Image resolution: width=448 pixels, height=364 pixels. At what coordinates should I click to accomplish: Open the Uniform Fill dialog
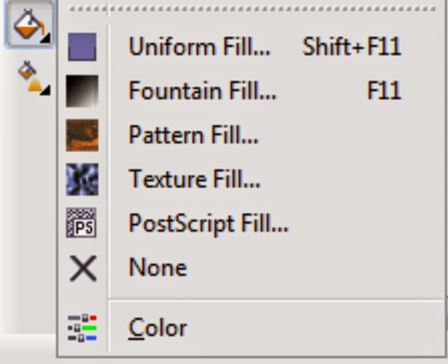click(200, 47)
